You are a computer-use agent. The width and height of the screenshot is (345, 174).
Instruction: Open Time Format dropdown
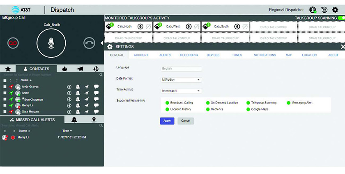181,91
